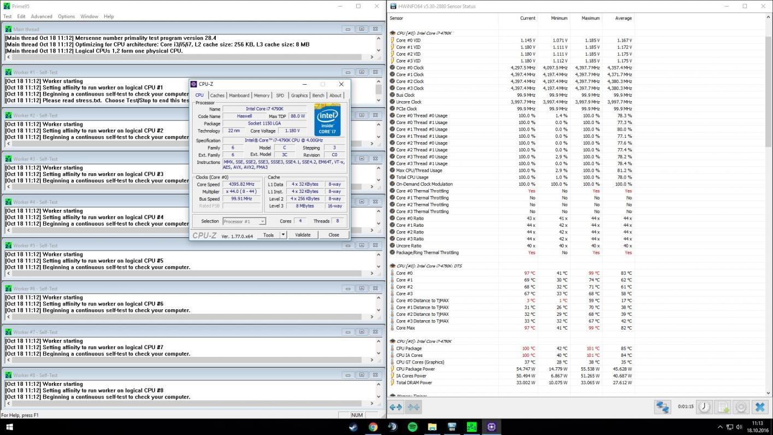
Task: Click the Worker #1 window icon
Action: tap(9, 72)
